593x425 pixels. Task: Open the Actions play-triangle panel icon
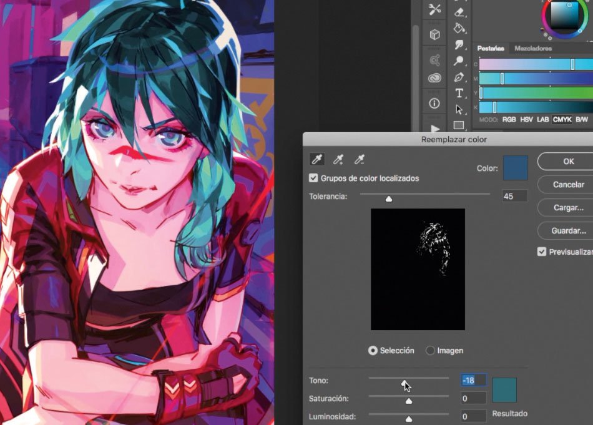[x=435, y=129]
